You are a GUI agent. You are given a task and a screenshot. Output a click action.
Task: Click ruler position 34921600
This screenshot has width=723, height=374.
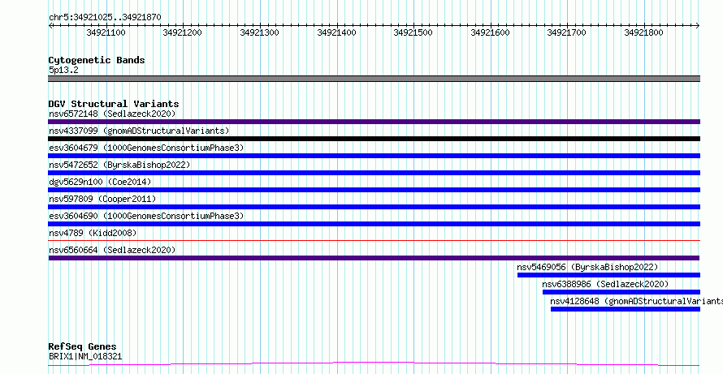[490, 32]
